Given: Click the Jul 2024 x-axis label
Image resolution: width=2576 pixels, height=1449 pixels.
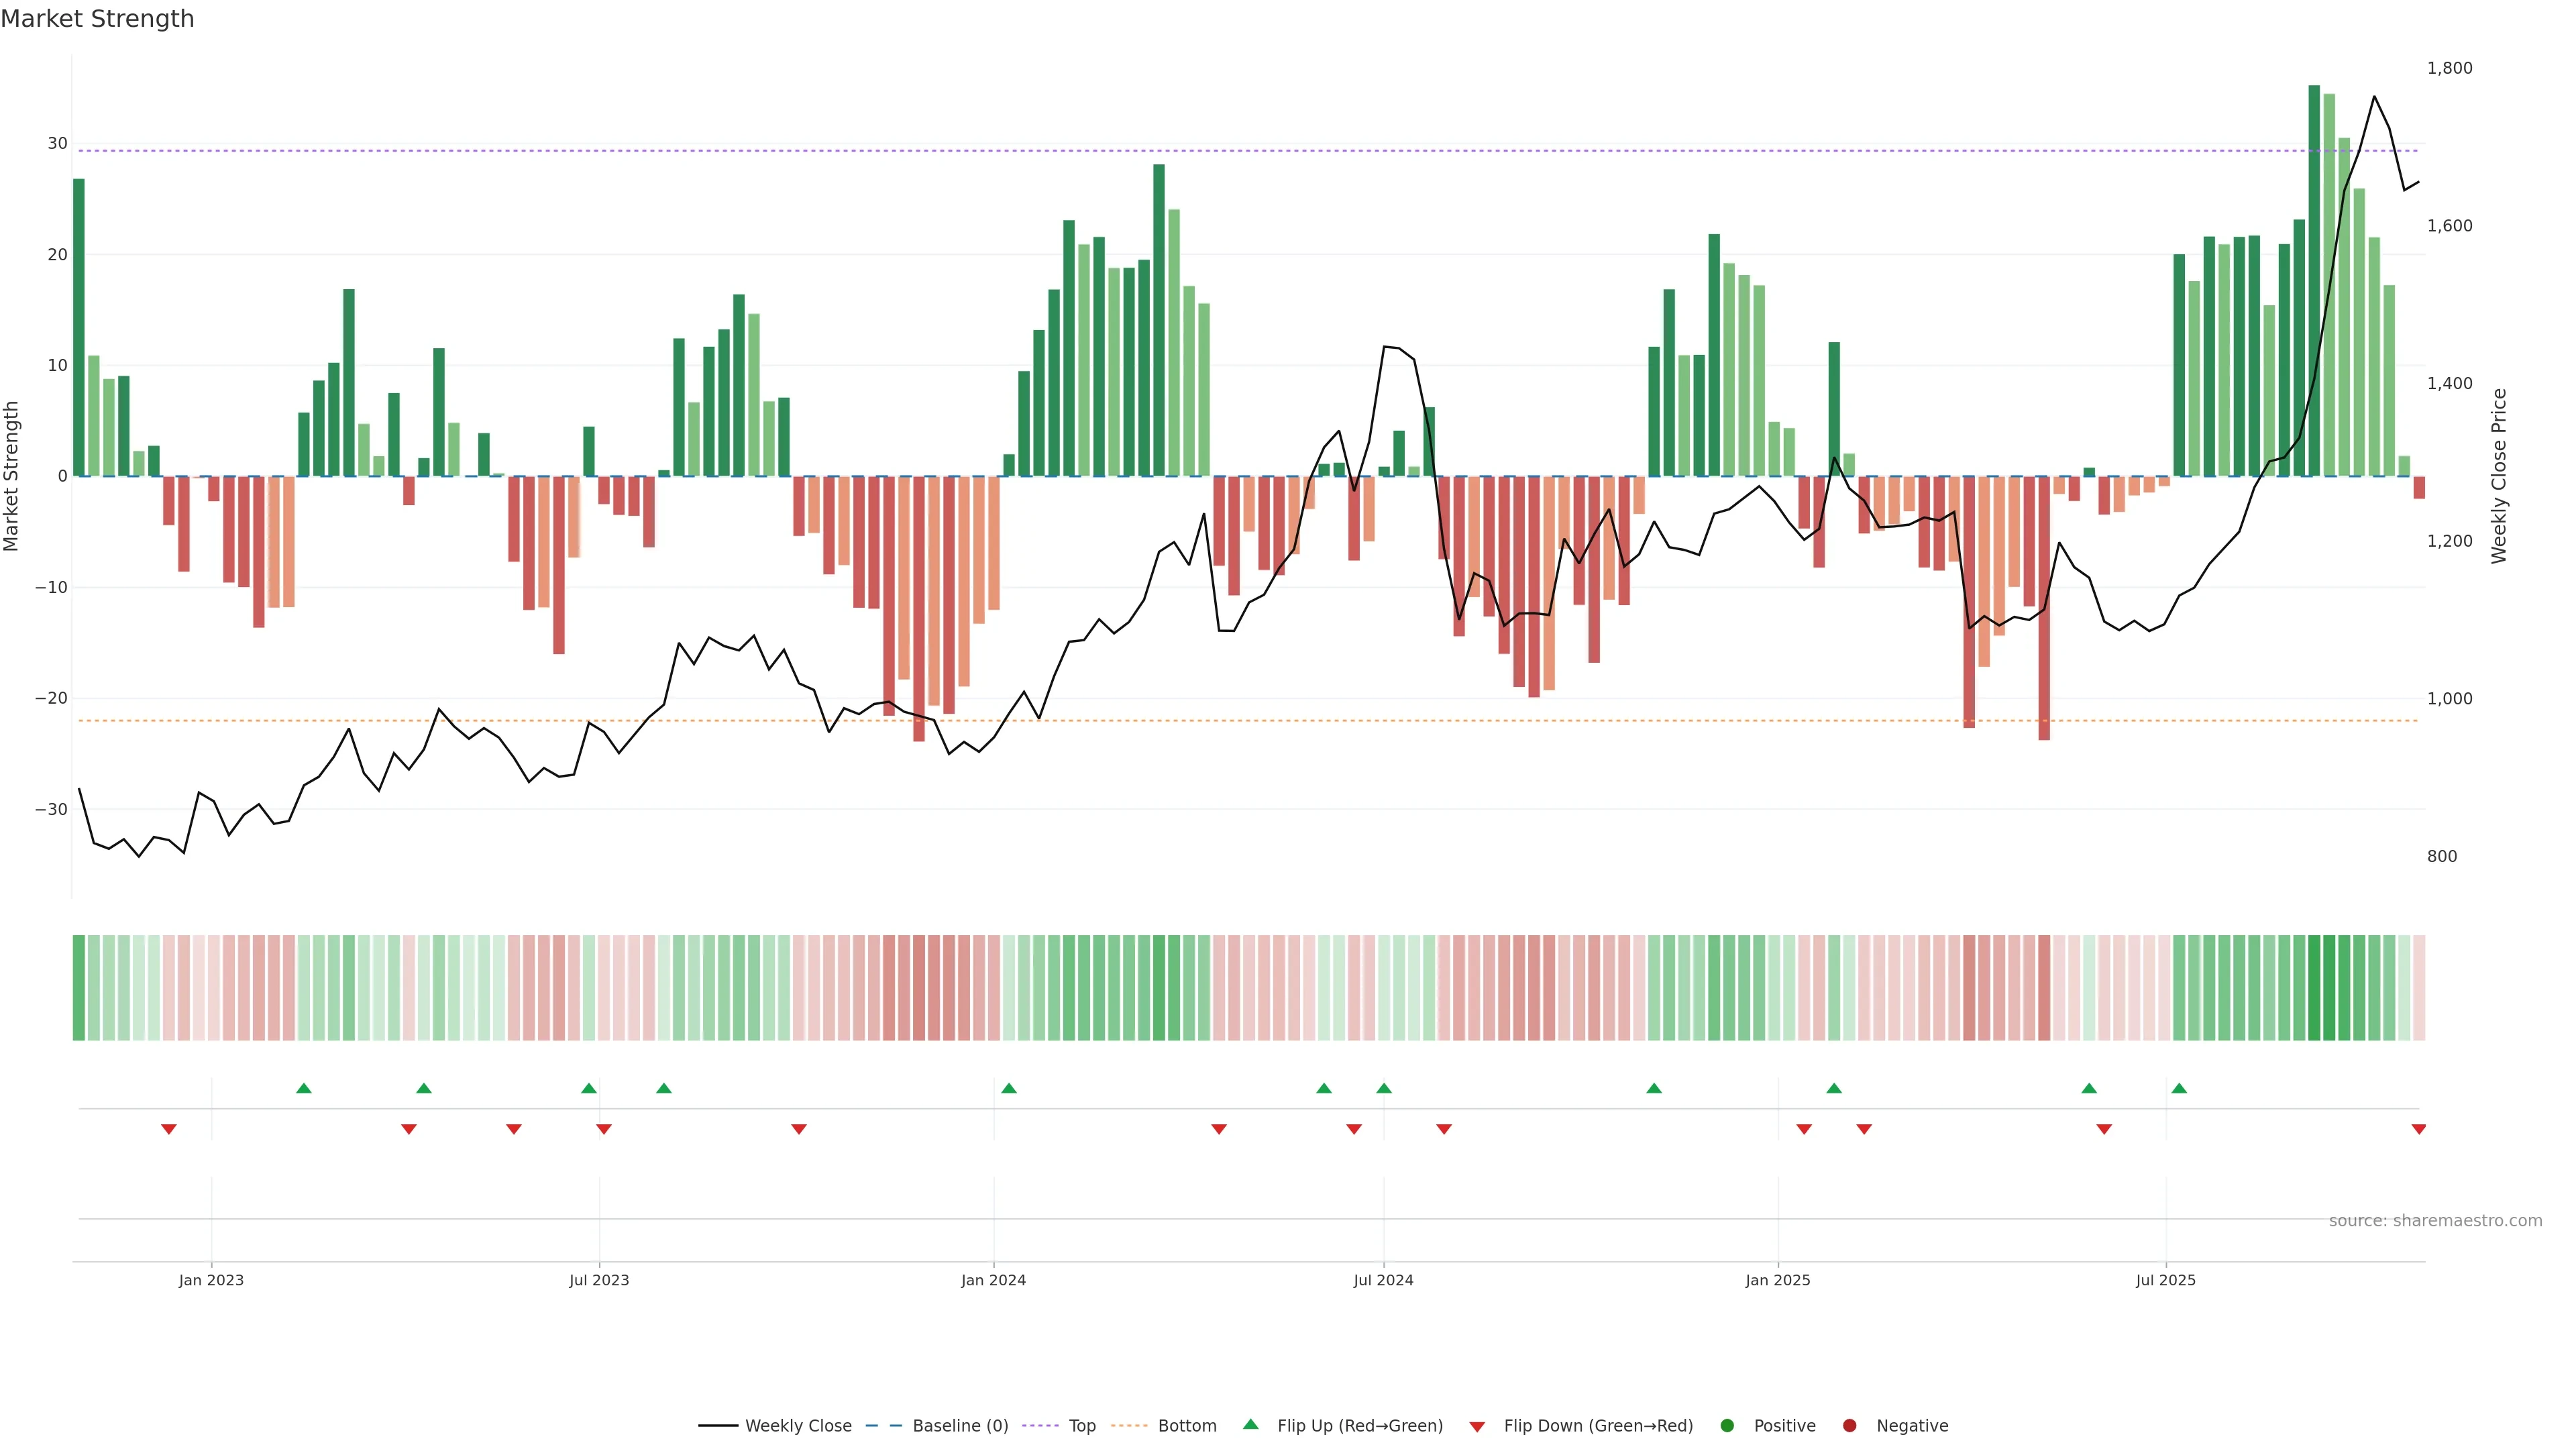Looking at the screenshot, I should [x=1383, y=1280].
